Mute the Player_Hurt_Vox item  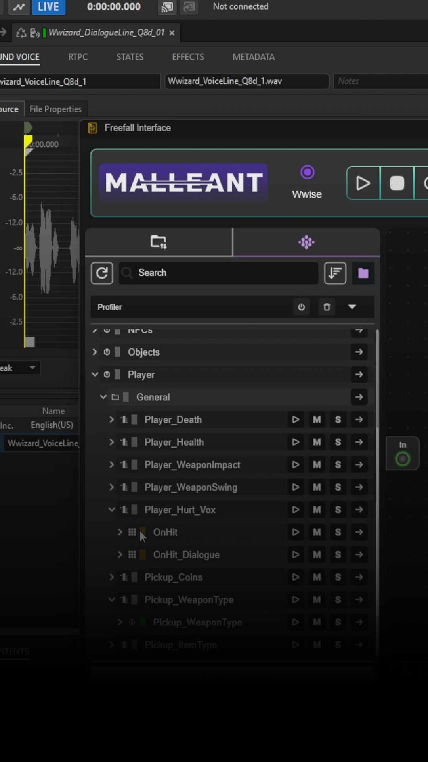pyautogui.click(x=317, y=510)
